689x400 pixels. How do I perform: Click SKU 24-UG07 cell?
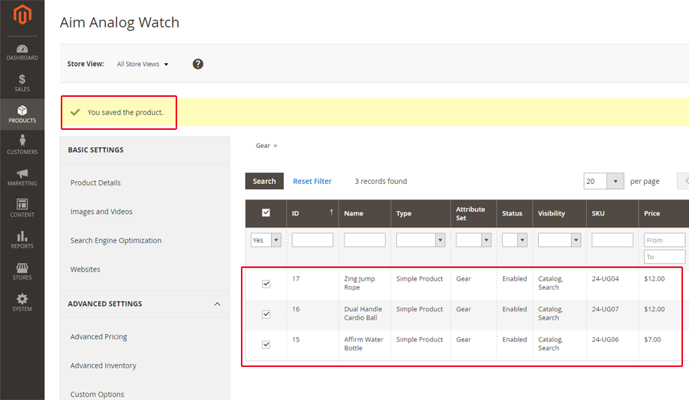pos(605,309)
